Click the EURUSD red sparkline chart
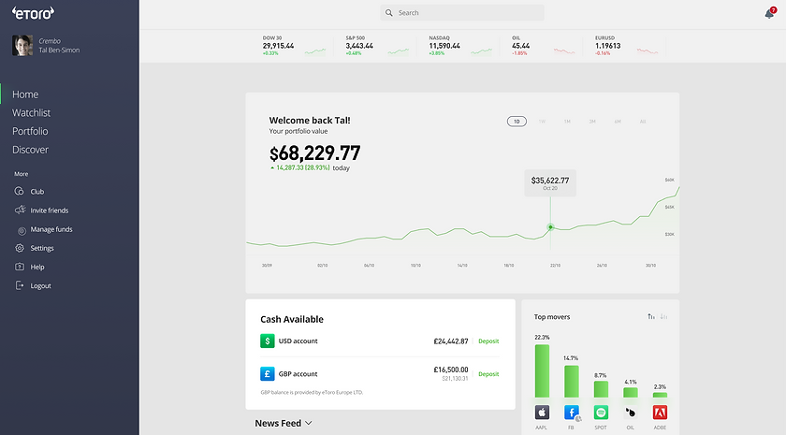The width and height of the screenshot is (786, 435). tap(648, 51)
